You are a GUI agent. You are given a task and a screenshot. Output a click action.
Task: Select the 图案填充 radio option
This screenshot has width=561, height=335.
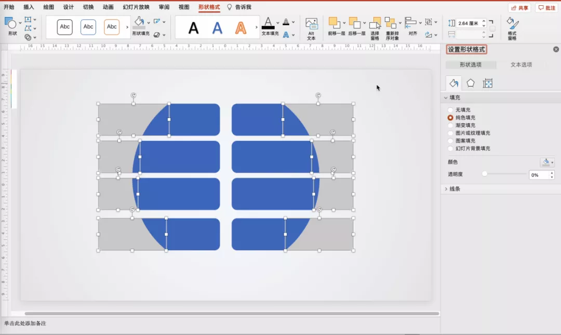click(x=450, y=141)
